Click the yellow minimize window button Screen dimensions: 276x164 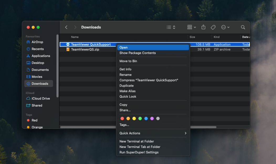(x=33, y=27)
